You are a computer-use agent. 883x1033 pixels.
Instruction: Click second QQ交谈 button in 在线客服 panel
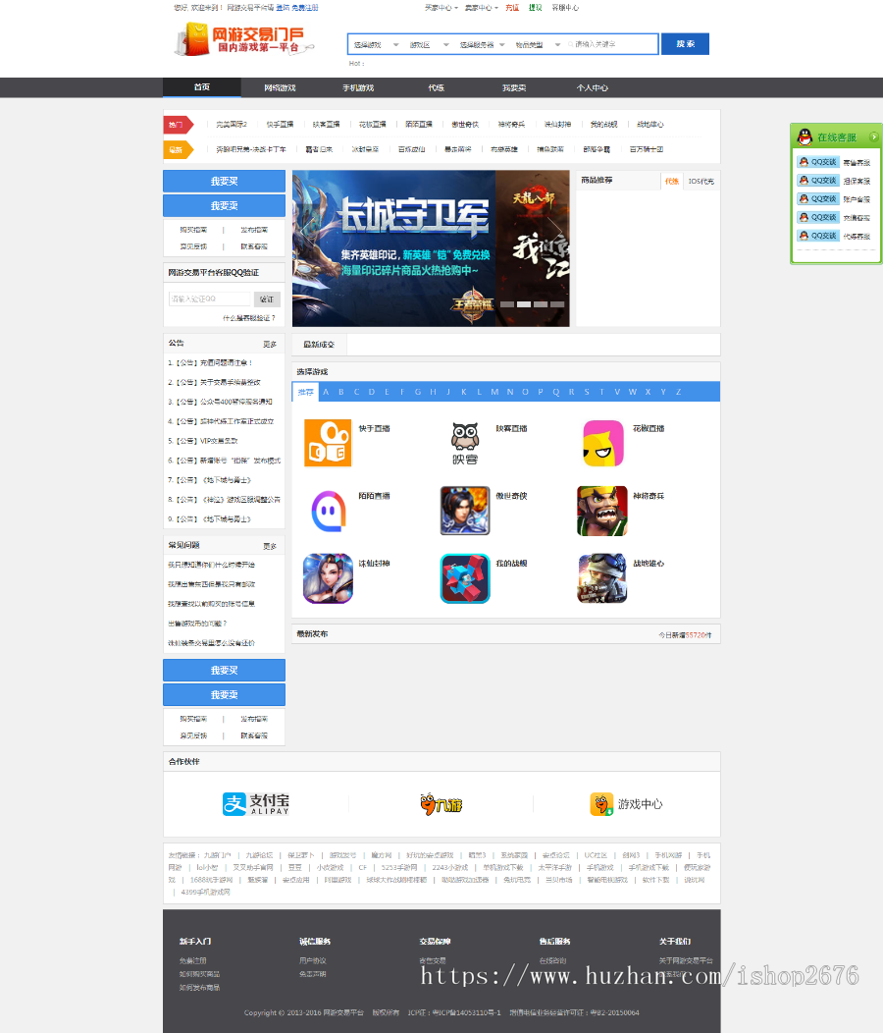pyautogui.click(x=818, y=181)
